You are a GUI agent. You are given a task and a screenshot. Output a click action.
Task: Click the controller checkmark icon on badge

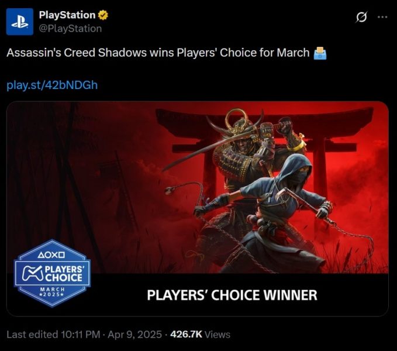(x=33, y=274)
